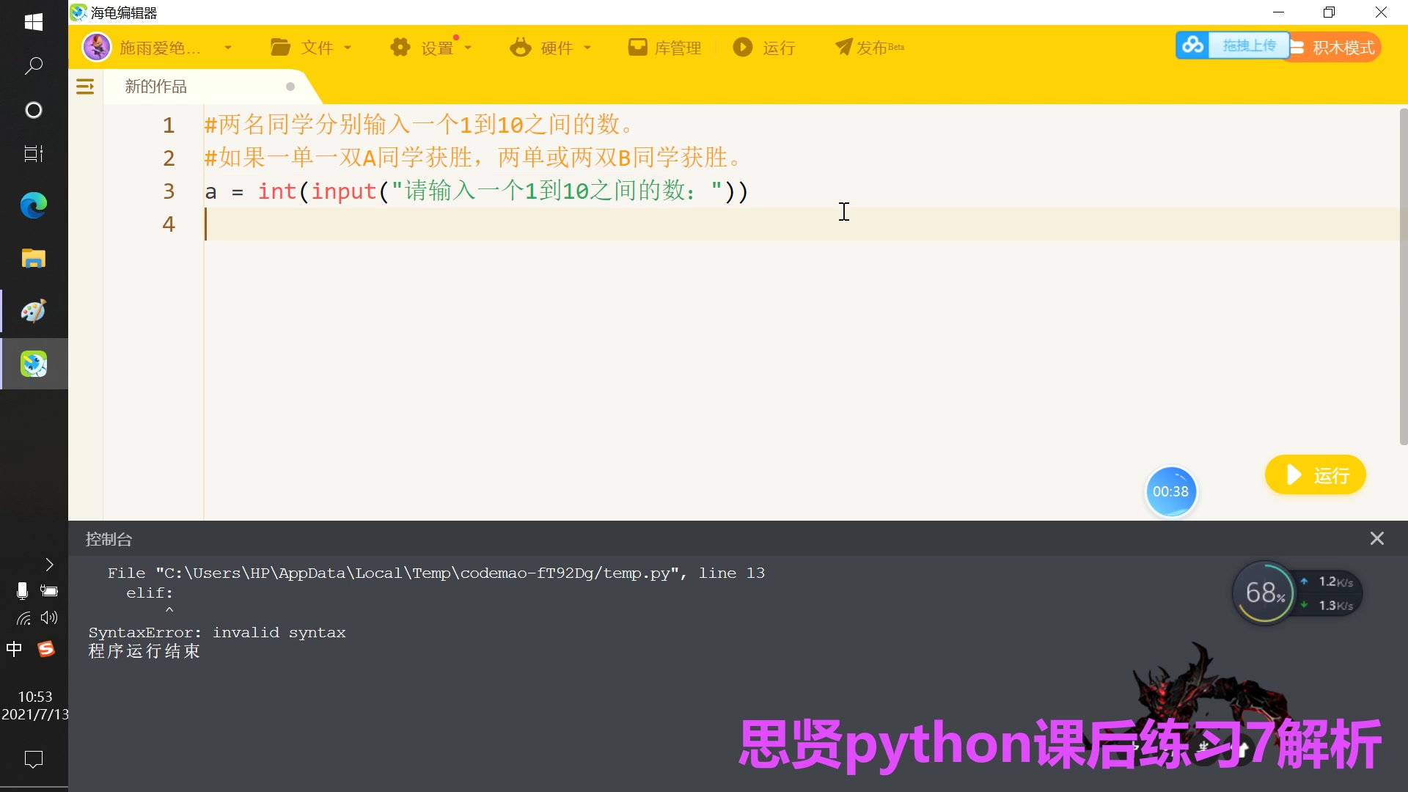This screenshot has height=792, width=1408.
Task: Click the gear icon for settings
Action: (400, 48)
